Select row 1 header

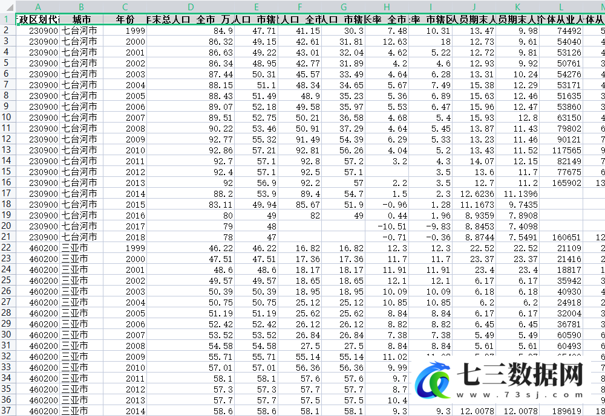pos(8,19)
